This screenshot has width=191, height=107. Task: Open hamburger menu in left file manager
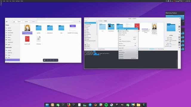[7, 22]
